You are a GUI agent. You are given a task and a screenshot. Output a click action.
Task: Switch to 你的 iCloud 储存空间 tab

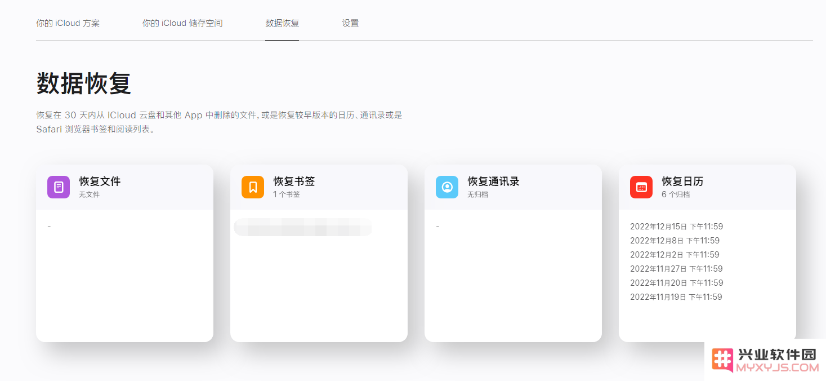tap(182, 23)
